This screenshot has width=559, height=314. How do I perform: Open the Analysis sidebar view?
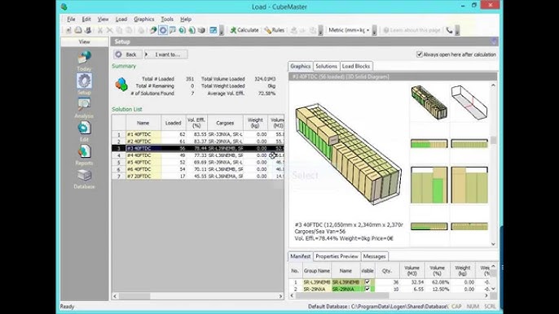point(84,107)
